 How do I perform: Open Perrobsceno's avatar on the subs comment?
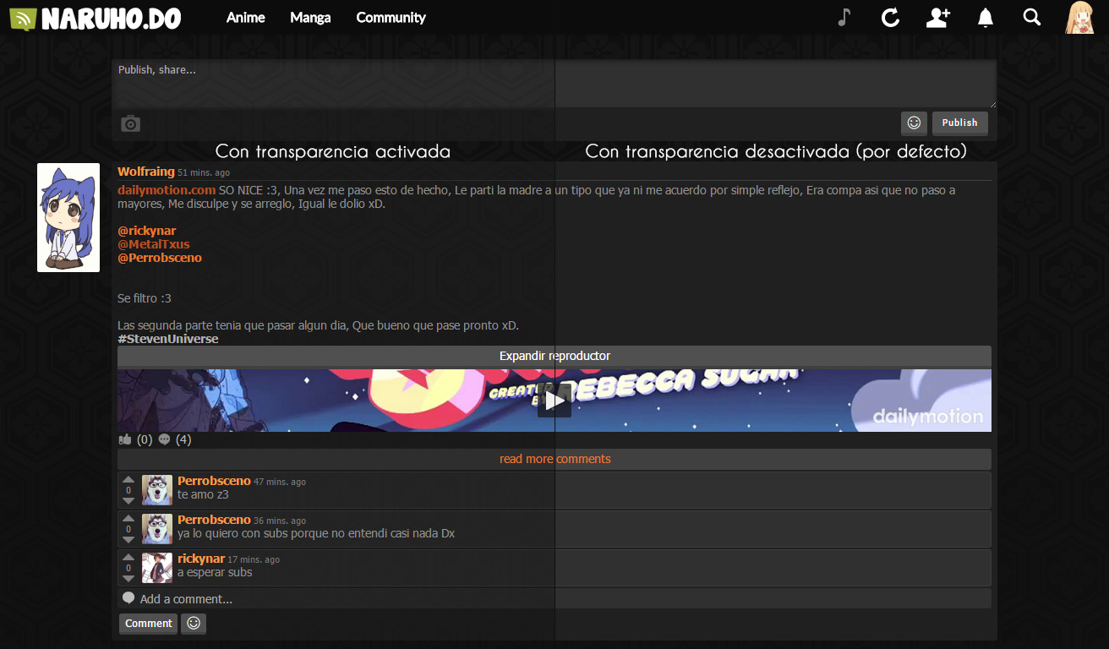[157, 529]
